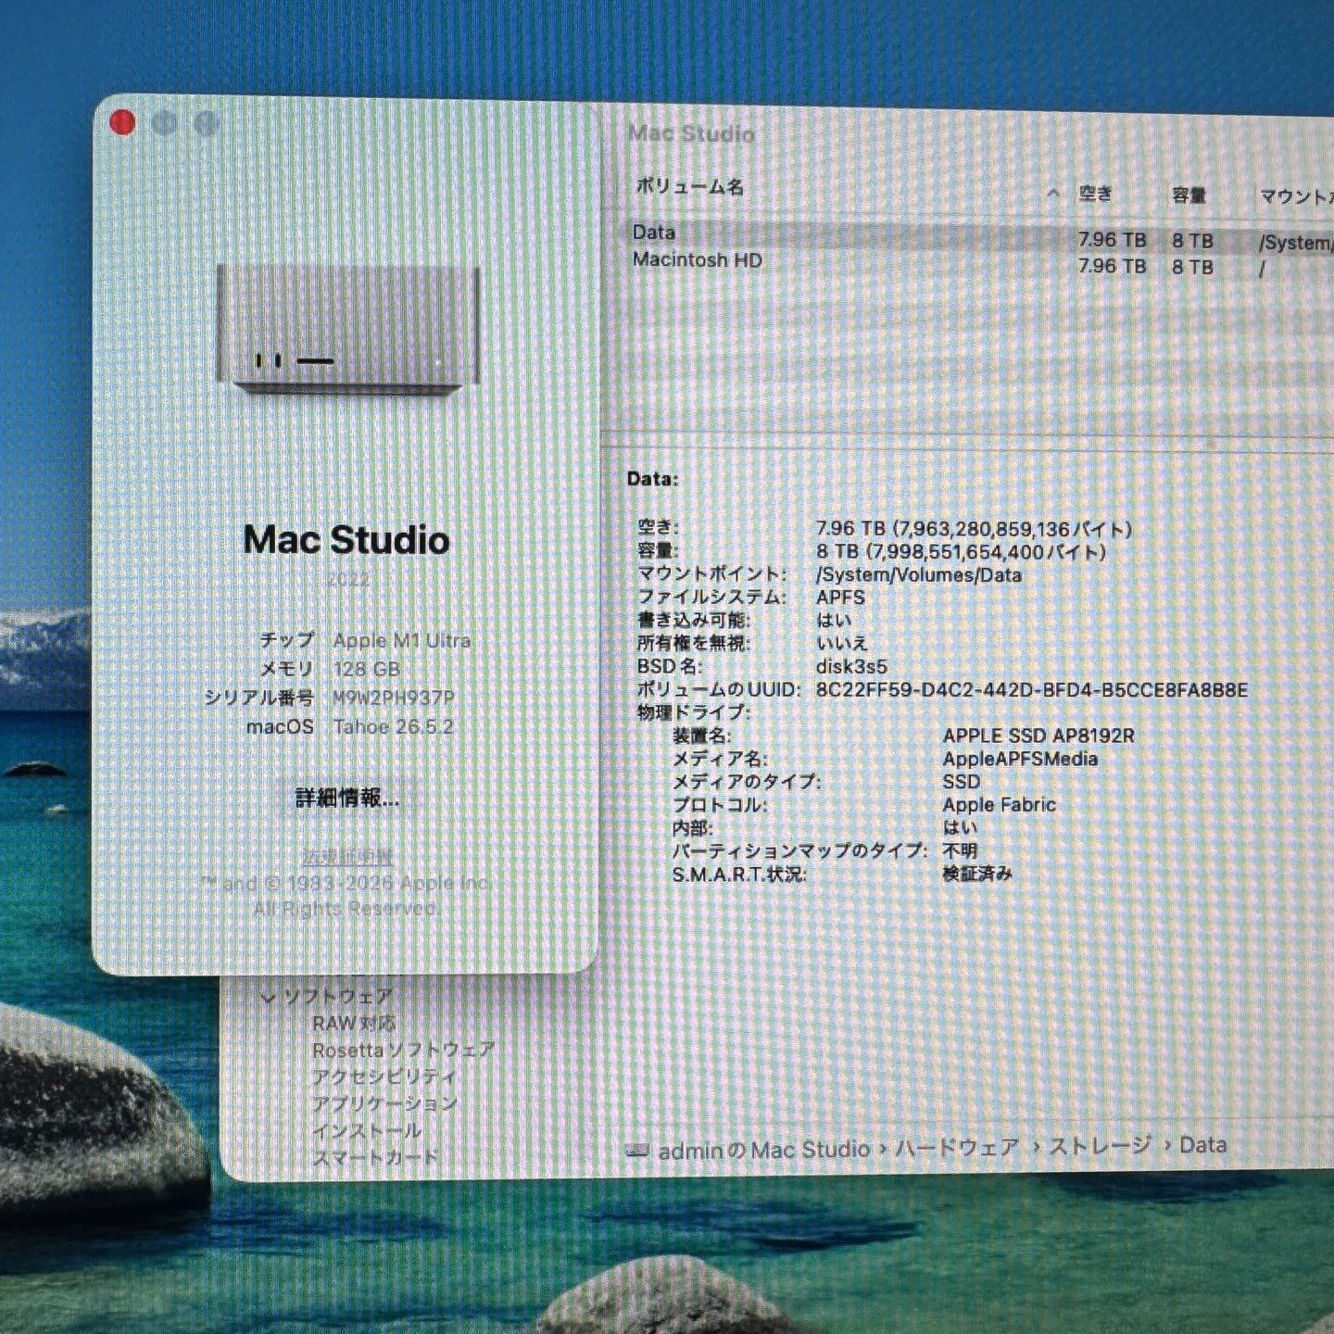Select RAW対応 in the sidebar
The height and width of the screenshot is (1334, 1334).
point(354,1024)
